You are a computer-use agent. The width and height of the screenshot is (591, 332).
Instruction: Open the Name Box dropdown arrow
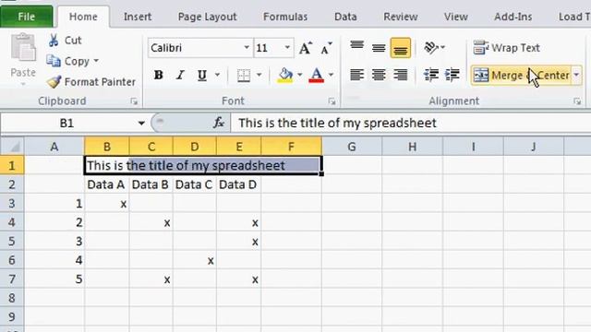click(141, 123)
